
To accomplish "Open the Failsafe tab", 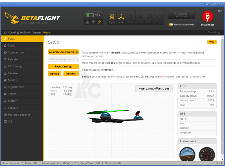I will coord(22,59).
